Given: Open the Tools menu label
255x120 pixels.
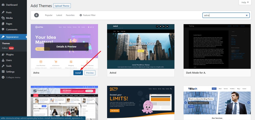Looking at the screenshot, I should tap(9, 66).
